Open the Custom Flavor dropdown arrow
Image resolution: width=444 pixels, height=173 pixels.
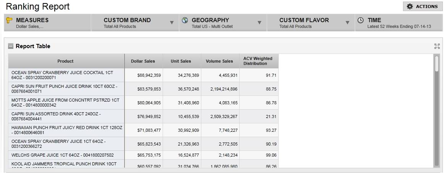click(347, 23)
